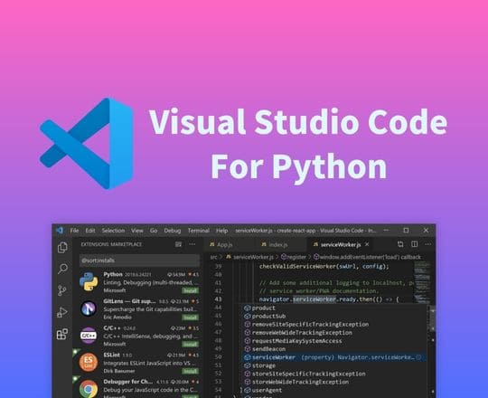Open the File menu
The height and width of the screenshot is (398, 488).
(74, 231)
